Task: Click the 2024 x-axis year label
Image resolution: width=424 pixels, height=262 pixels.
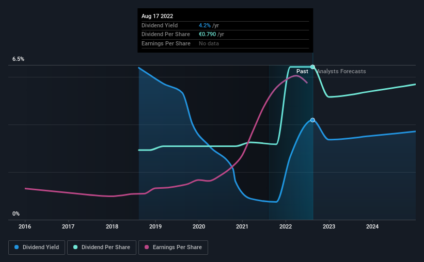Action: point(372,226)
